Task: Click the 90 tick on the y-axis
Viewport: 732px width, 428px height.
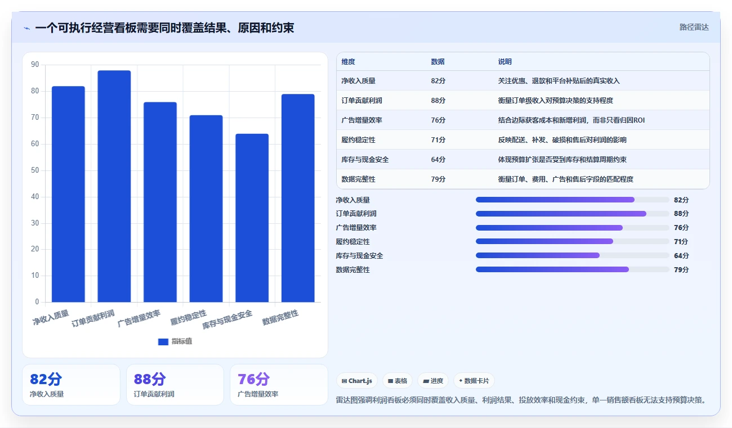Action: (35, 65)
